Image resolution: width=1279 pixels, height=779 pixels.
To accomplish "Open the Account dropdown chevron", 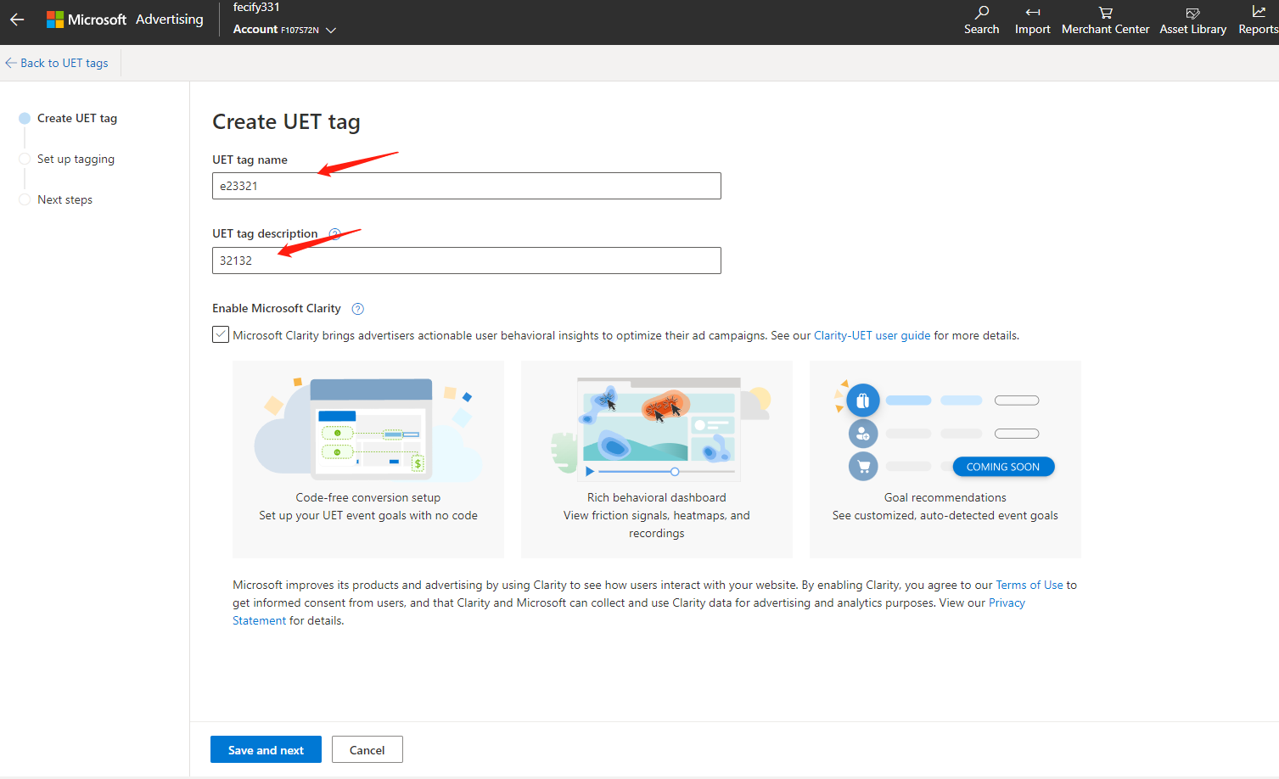I will 331,30.
